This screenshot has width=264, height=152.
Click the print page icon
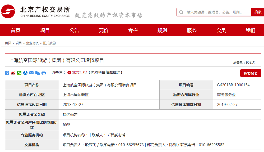pyautogui.click(x=44, y=73)
